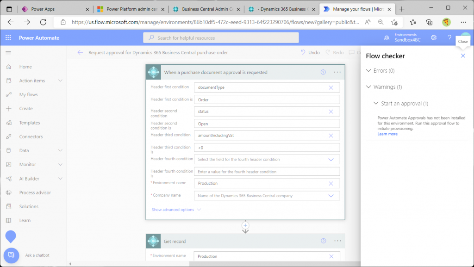The width and height of the screenshot is (474, 267).
Task: Collapse Start an approval (1) warning
Action: pyautogui.click(x=376, y=103)
